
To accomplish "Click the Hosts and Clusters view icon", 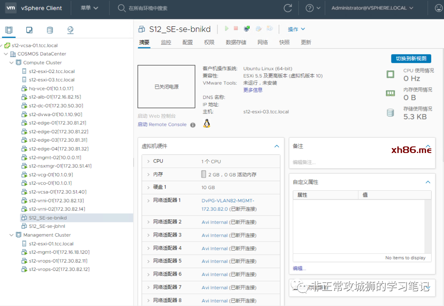I will pos(9,30).
